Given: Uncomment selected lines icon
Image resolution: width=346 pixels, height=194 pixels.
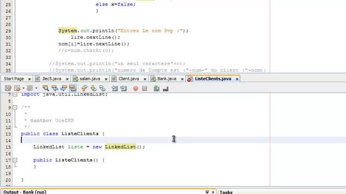Looking at the screenshot, I should tap(165, 88).
